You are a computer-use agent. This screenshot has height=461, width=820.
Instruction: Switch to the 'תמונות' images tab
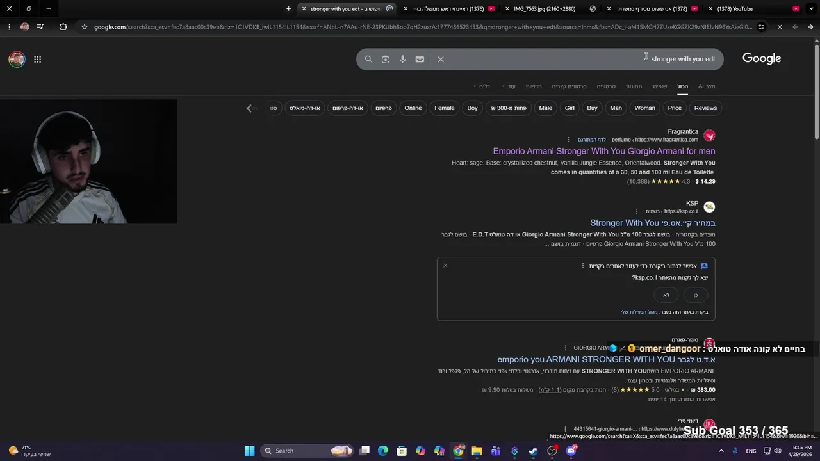point(634,86)
